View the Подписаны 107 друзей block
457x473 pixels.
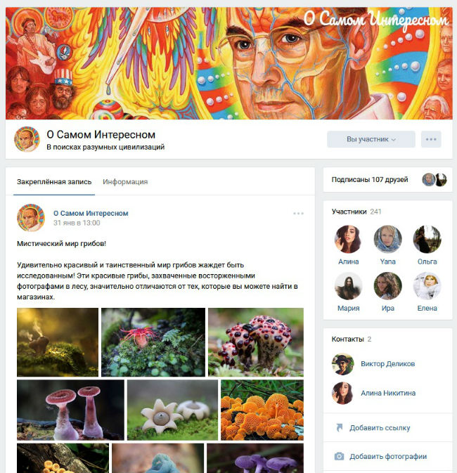(387, 179)
